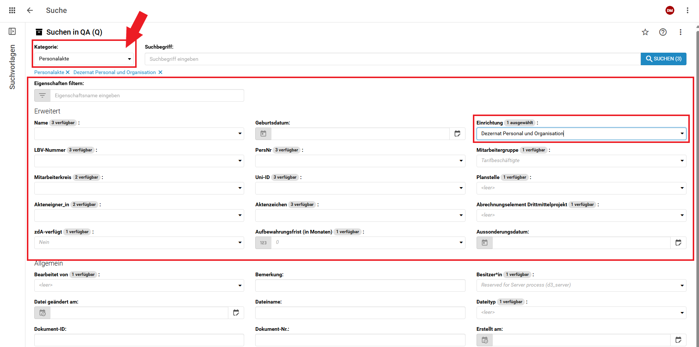Add search to favorites with star icon

[x=645, y=32]
